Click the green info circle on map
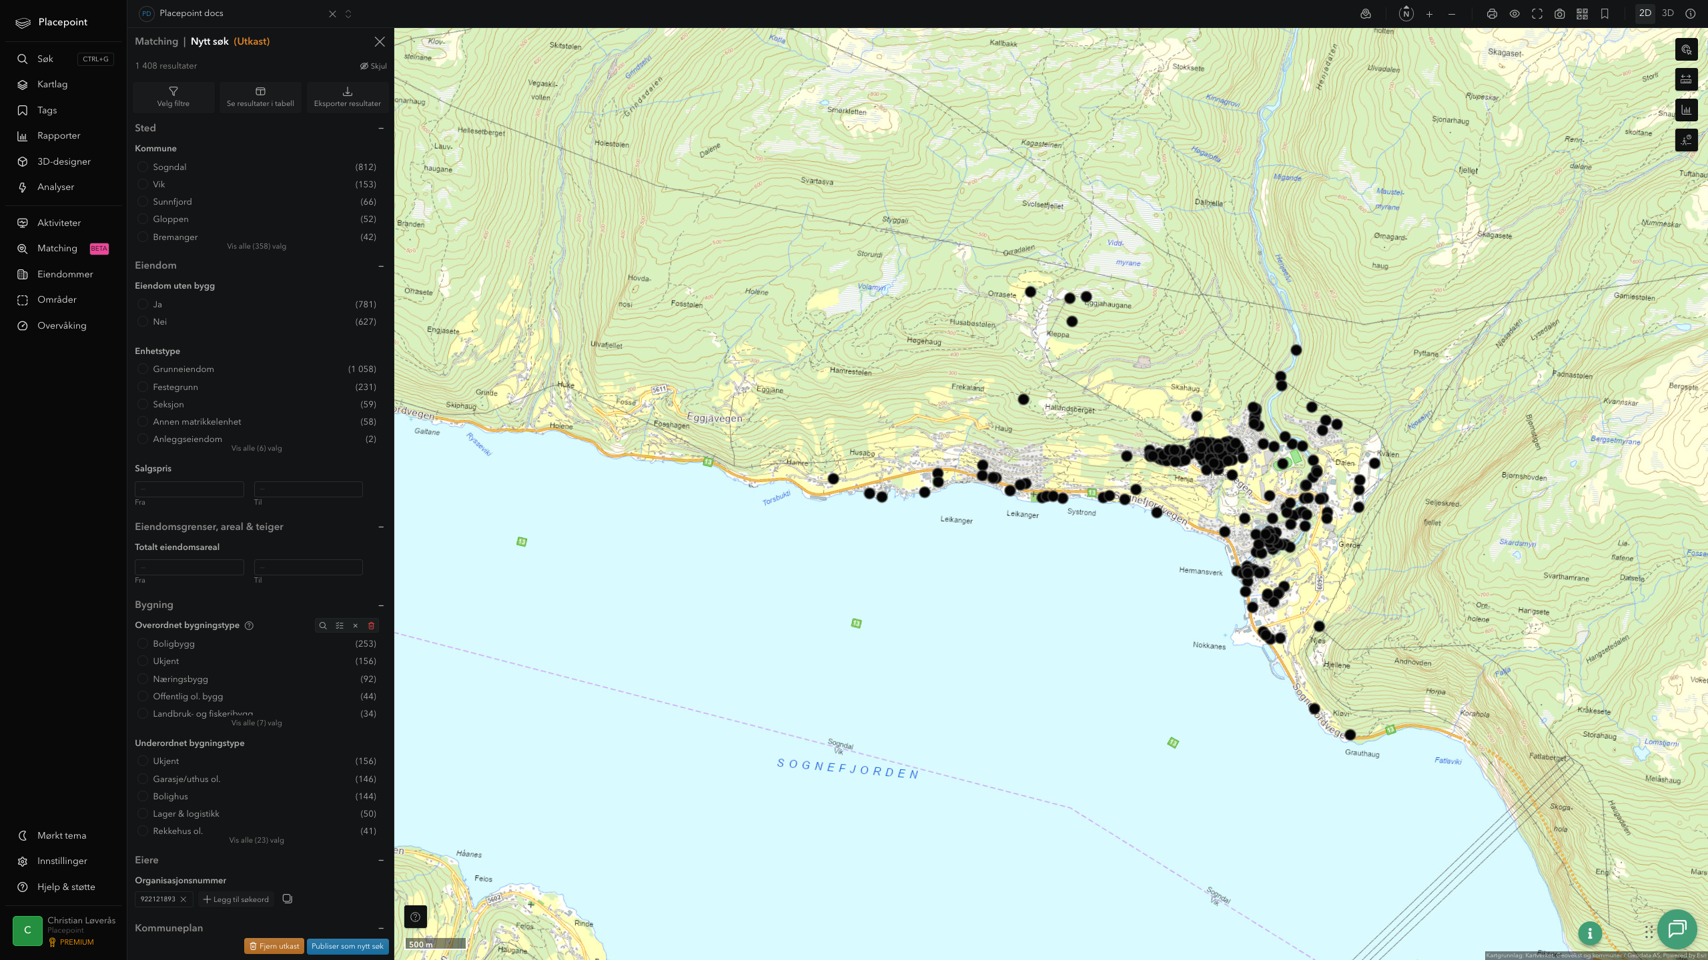The height and width of the screenshot is (960, 1708). click(x=1590, y=933)
